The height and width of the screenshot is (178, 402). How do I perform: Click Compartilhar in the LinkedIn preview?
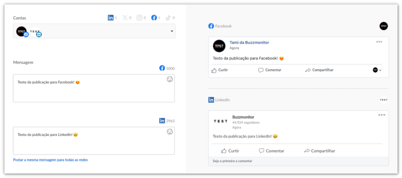(x=320, y=151)
